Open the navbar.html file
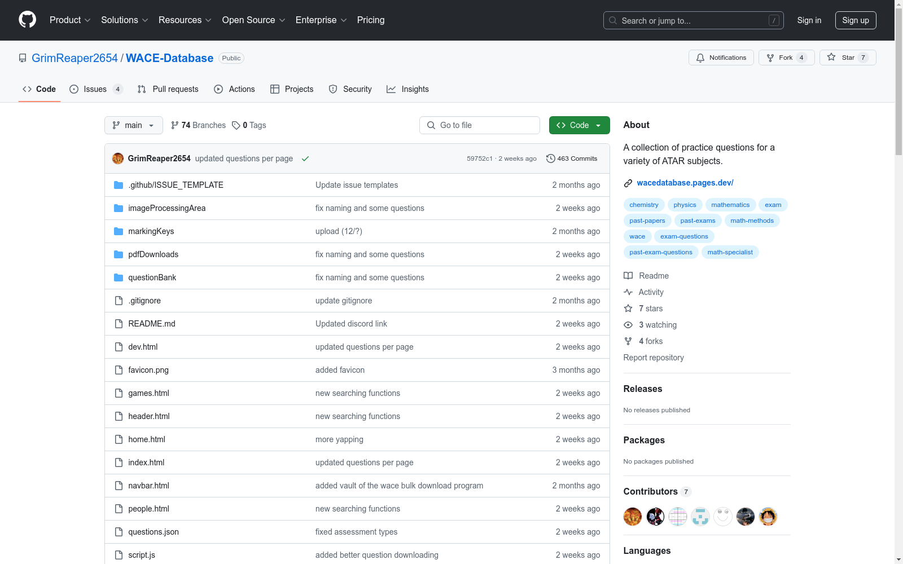This screenshot has width=903, height=564. click(148, 486)
